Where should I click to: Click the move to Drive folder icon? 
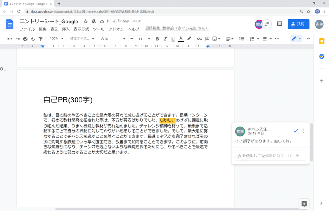pyautogui.click(x=94, y=22)
